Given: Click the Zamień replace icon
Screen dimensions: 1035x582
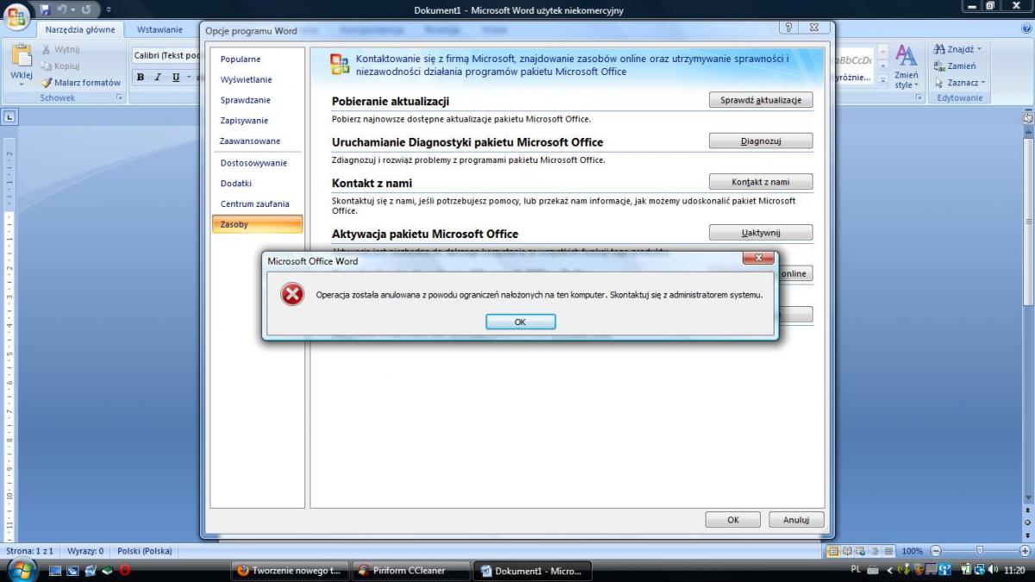Looking at the screenshot, I should point(939,66).
